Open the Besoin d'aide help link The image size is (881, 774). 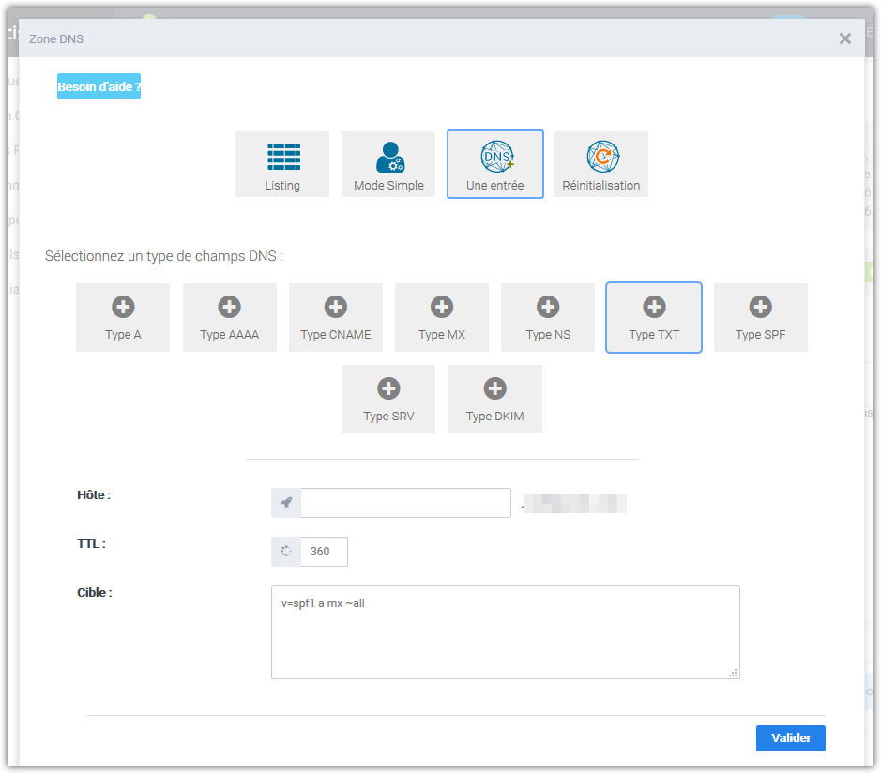click(x=99, y=84)
